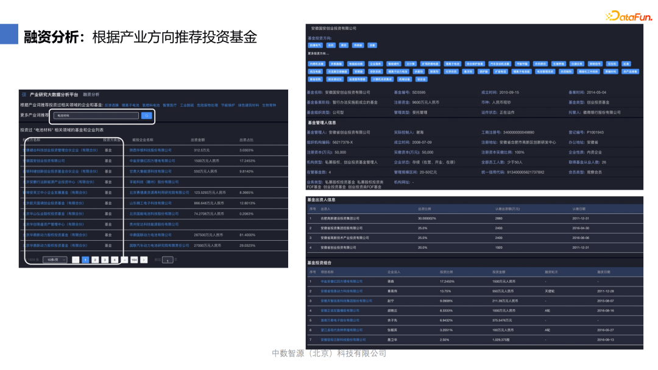The width and height of the screenshot is (658, 370).
Task: Click the previous page arrow in pagination
Action: pos(76,260)
